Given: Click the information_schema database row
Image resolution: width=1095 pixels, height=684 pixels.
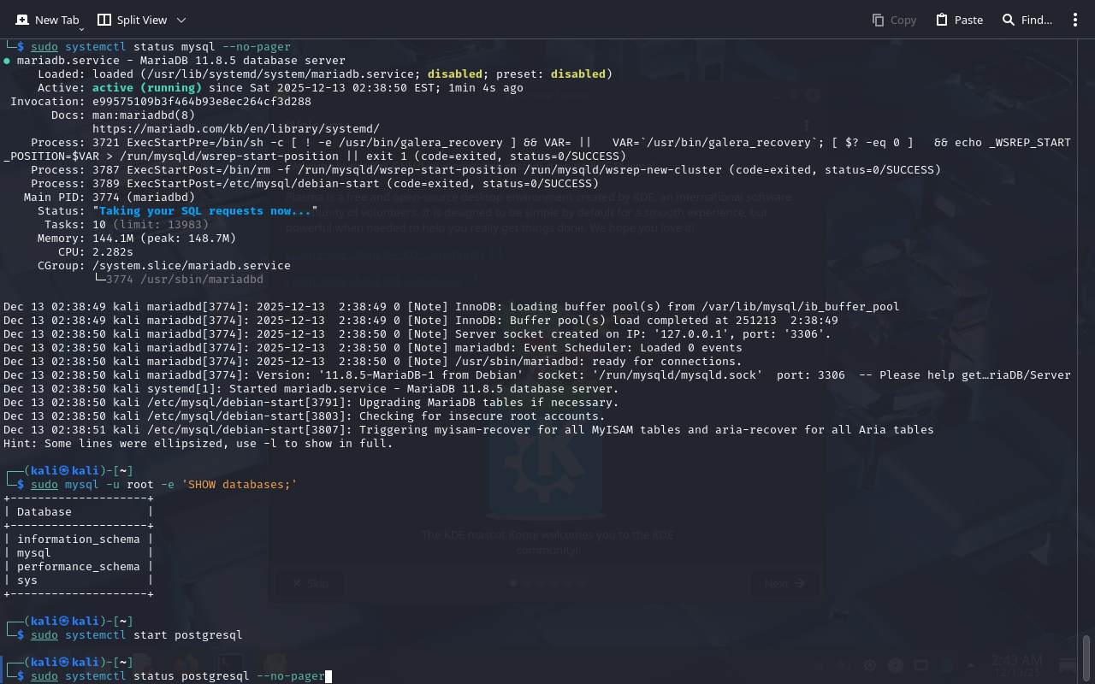Looking at the screenshot, I should pyautogui.click(x=78, y=540).
